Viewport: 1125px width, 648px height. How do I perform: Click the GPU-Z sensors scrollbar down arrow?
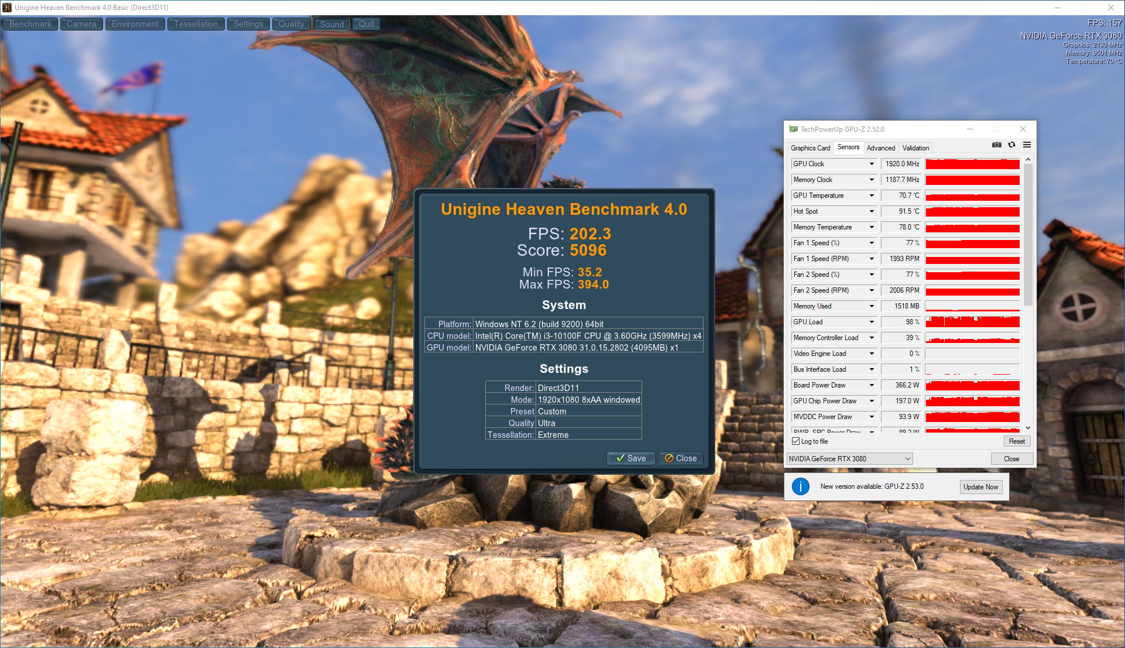click(x=1028, y=428)
